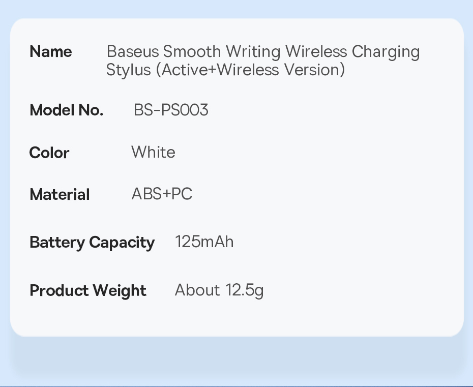Click the battery value "125mAh"
This screenshot has width=473, height=387.
coord(204,242)
